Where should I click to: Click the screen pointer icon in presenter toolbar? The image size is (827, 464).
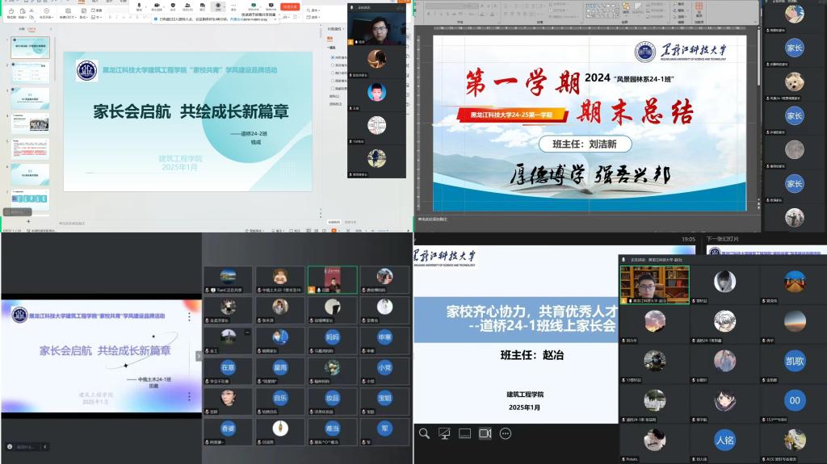click(444, 433)
